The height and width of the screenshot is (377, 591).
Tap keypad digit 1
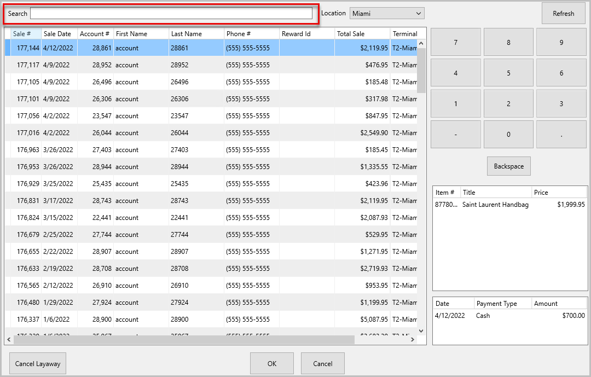point(456,103)
